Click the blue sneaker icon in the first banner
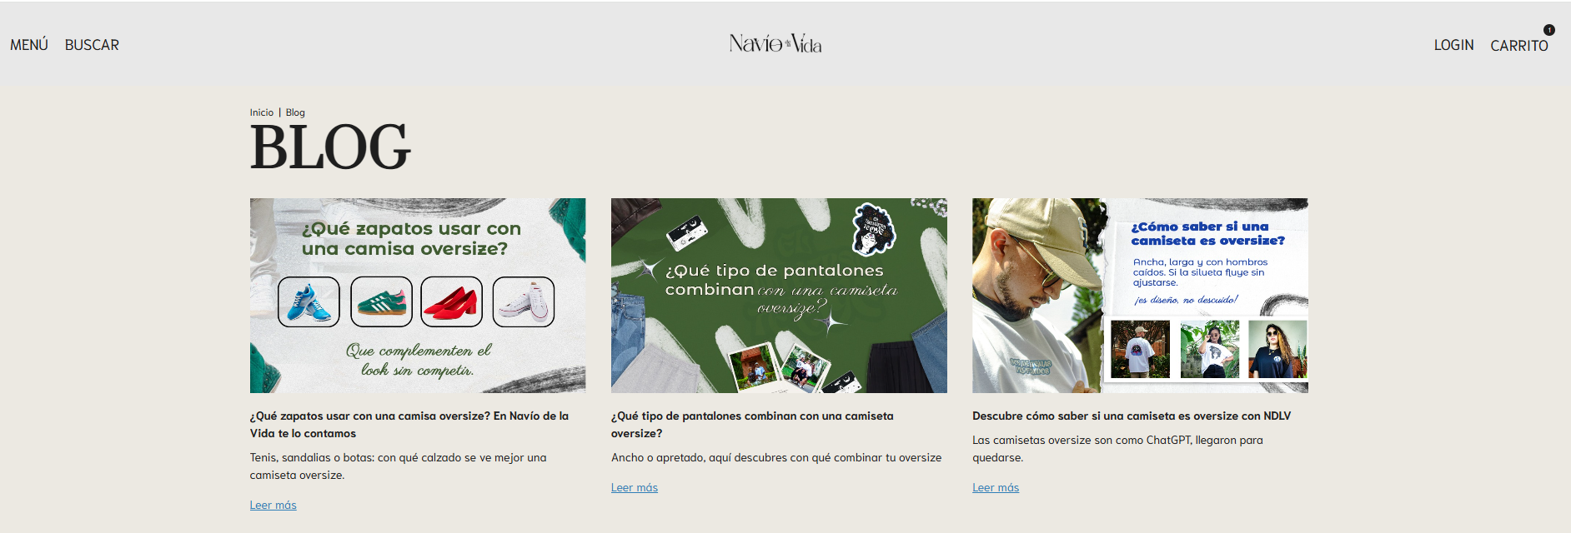 click(x=309, y=301)
